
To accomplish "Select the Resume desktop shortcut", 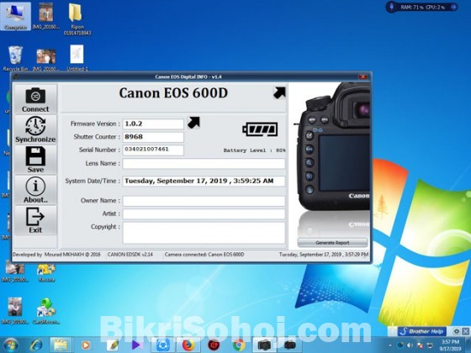I will click(46, 272).
